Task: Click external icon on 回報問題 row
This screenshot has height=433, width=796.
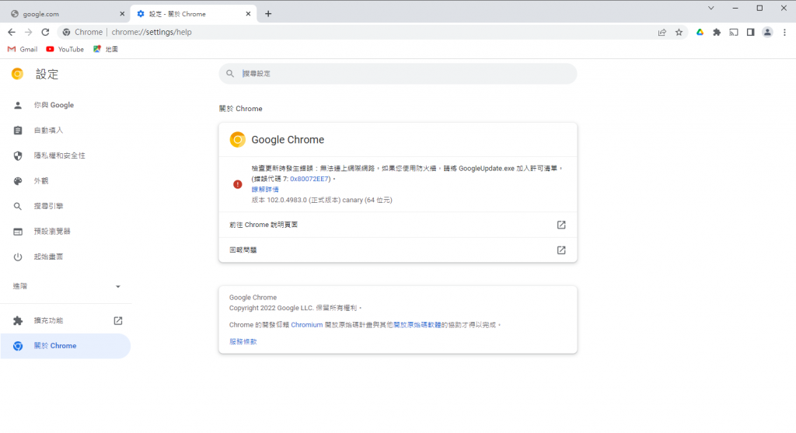Action: tap(561, 250)
